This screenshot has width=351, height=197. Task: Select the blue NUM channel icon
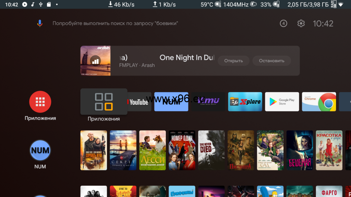click(x=40, y=150)
